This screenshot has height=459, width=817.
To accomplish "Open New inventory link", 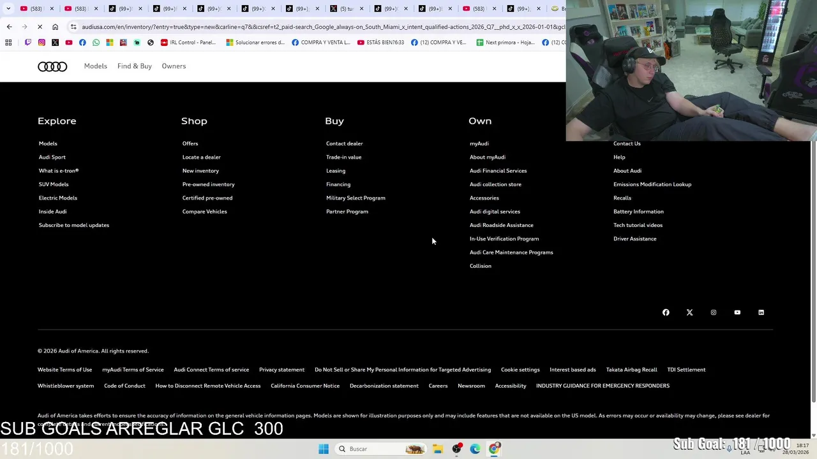I will (200, 171).
